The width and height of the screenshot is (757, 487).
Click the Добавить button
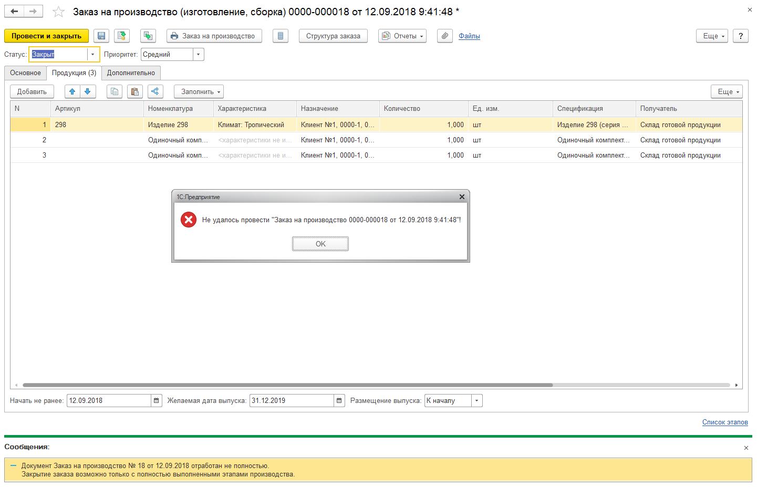click(x=32, y=91)
